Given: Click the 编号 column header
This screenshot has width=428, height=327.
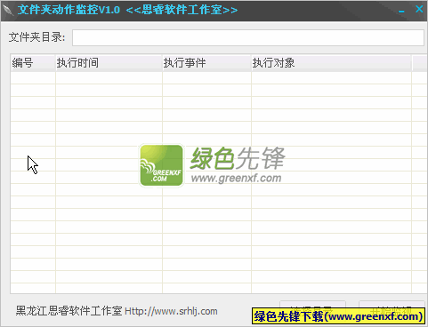Looking at the screenshot, I should click(x=33, y=63).
